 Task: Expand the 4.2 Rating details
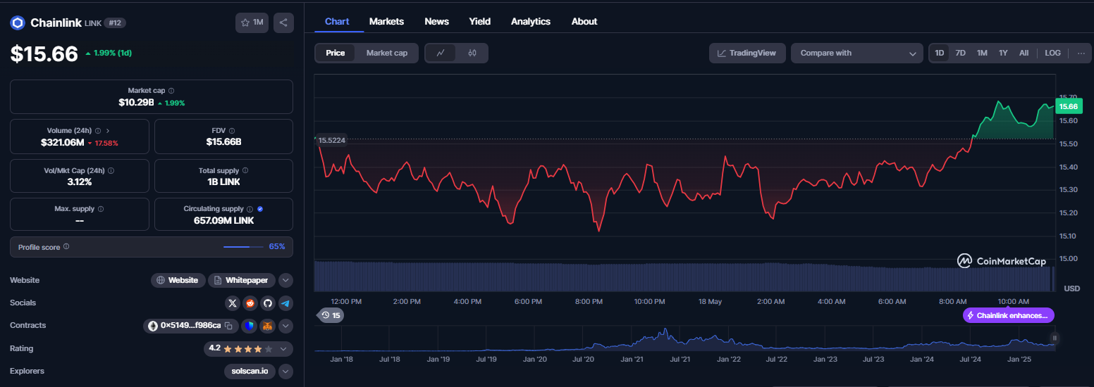tap(283, 348)
